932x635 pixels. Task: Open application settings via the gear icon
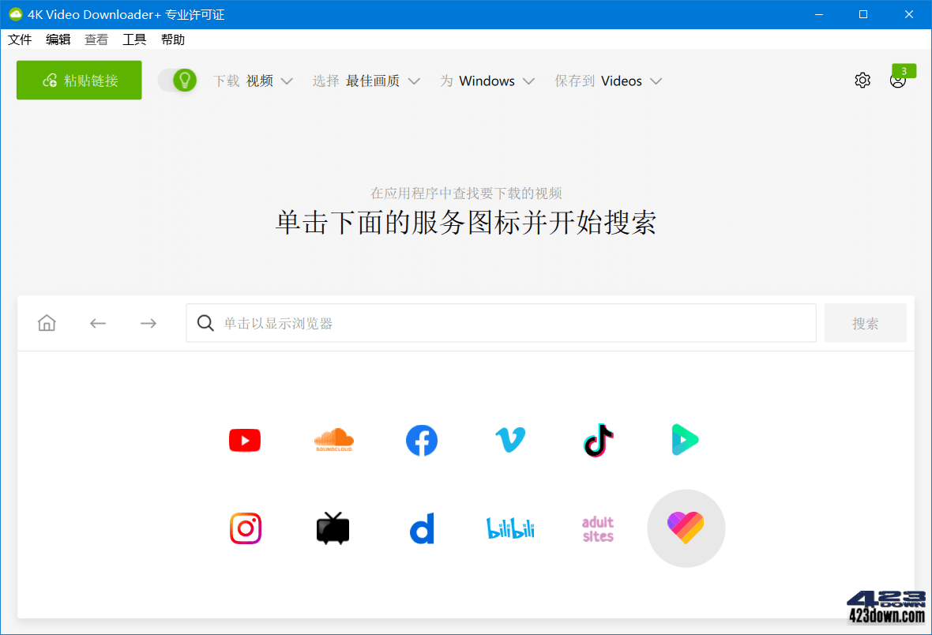[x=862, y=80]
